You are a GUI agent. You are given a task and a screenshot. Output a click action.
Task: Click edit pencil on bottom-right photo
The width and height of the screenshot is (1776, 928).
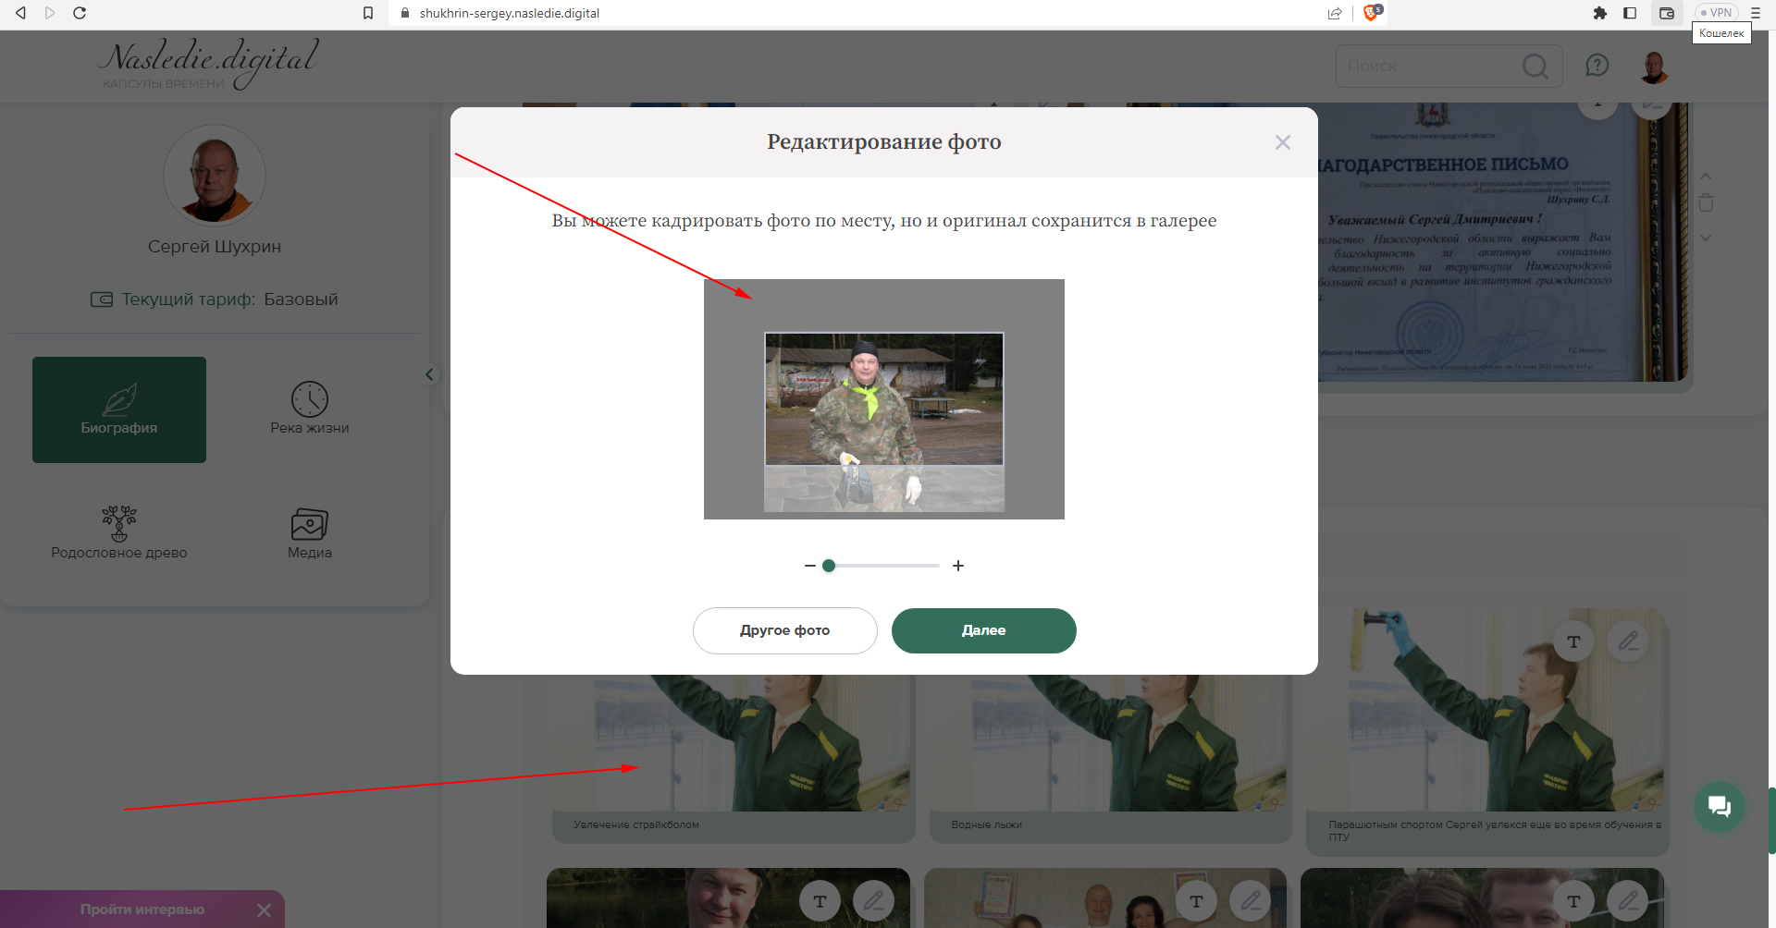[1628, 901]
